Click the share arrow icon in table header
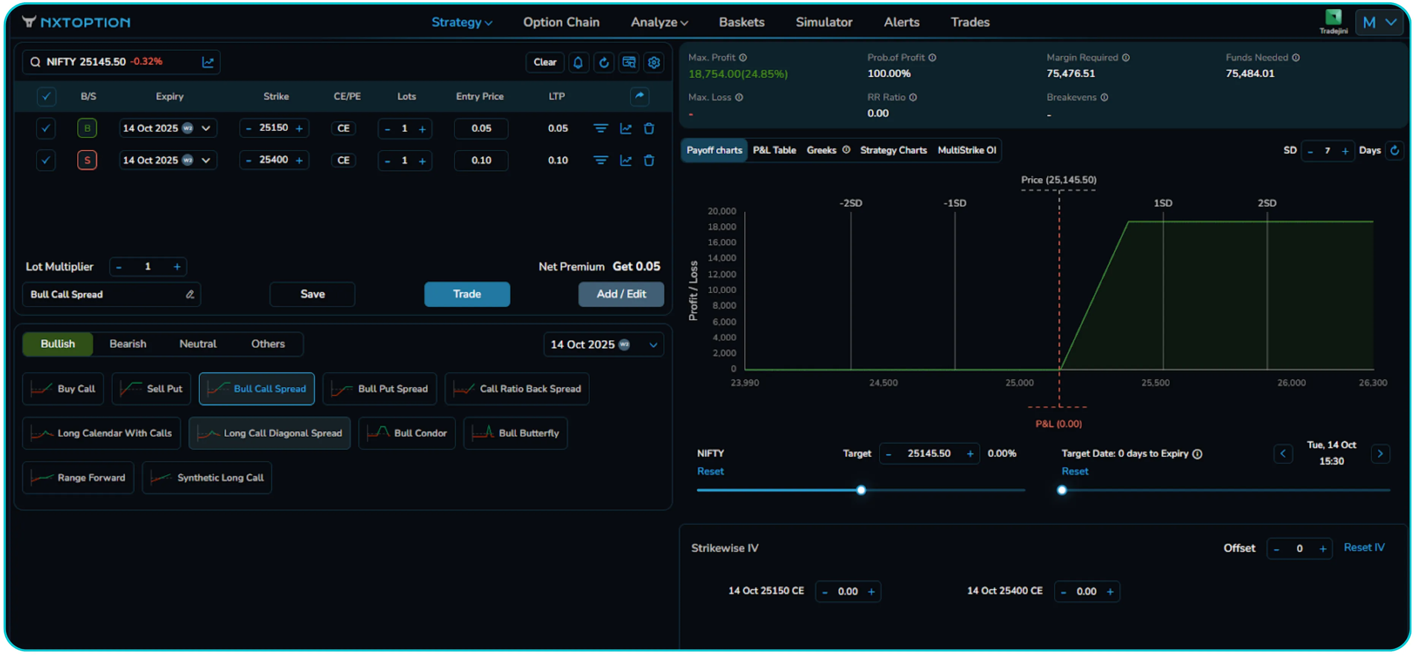The image size is (1417, 655). [x=639, y=96]
